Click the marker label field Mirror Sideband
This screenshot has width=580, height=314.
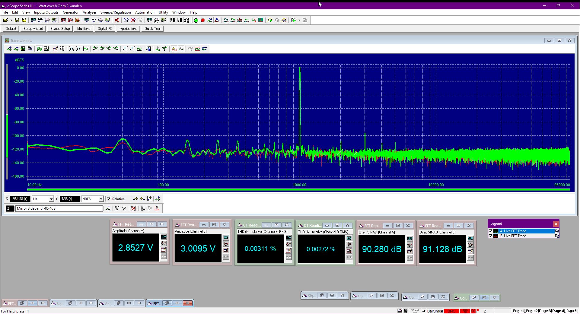59,208
